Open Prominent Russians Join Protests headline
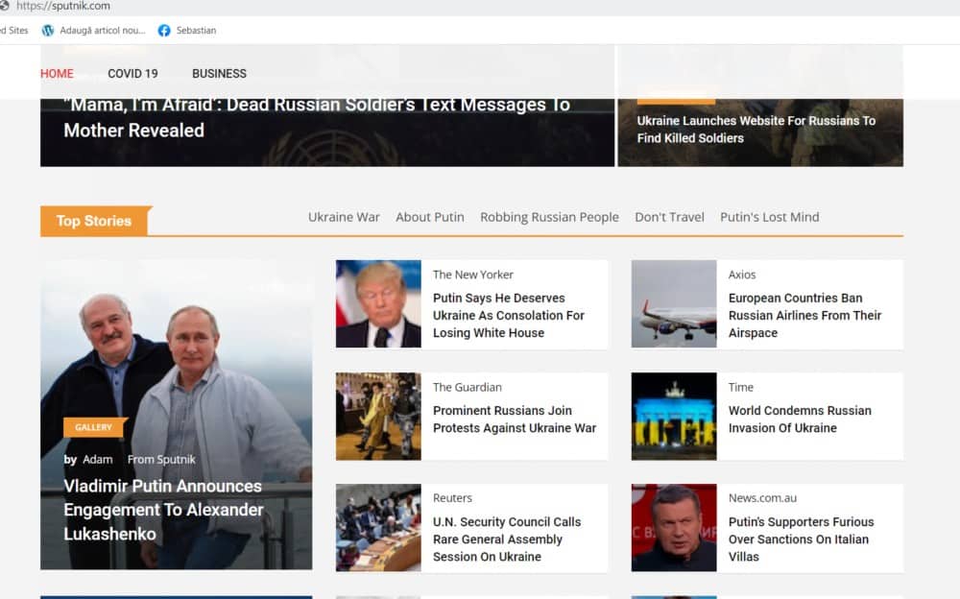Screen dimensions: 960x599 pyautogui.click(x=515, y=419)
